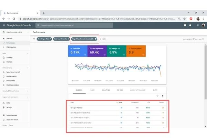Viewport: 207px width, 138px height.
Task: Switch to the Devices tab
Action: click(x=120, y=90)
